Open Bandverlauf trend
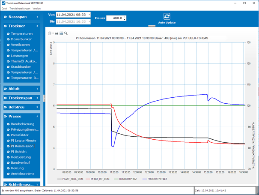The image size is (259, 195). coord(20,163)
